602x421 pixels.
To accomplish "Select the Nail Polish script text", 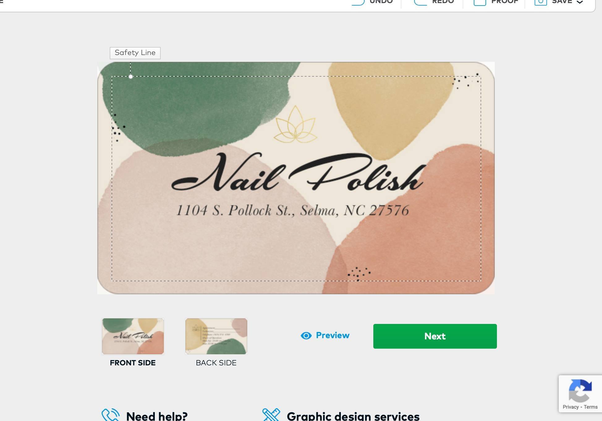I will 298,172.
